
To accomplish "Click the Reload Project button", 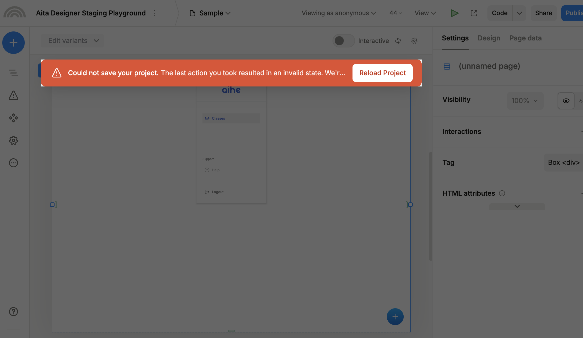I will pos(382,73).
